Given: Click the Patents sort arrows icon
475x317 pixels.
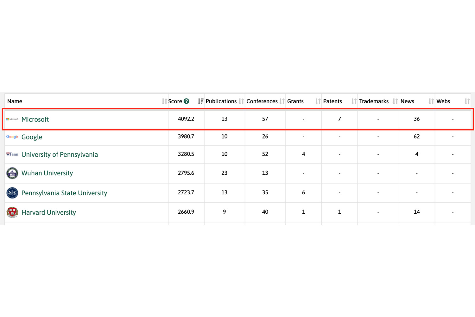Looking at the screenshot, I should (354, 101).
